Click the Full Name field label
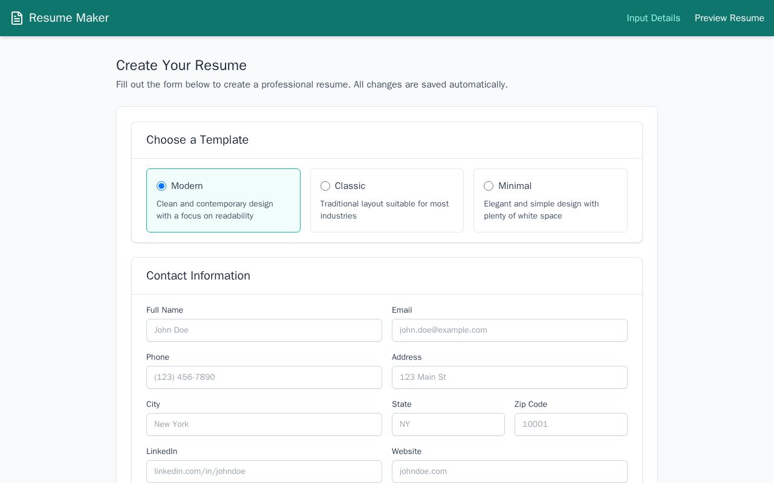Screen dimensions: 774x483 [164, 310]
